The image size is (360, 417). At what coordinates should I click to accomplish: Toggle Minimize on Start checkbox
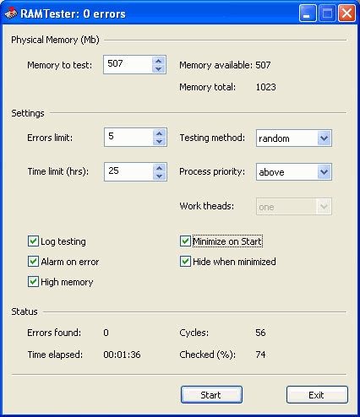[x=185, y=241]
